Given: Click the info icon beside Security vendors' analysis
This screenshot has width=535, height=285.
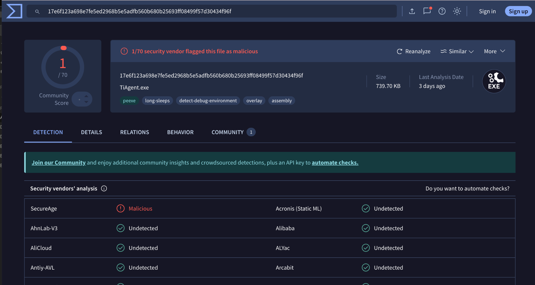Looking at the screenshot, I should click(104, 188).
